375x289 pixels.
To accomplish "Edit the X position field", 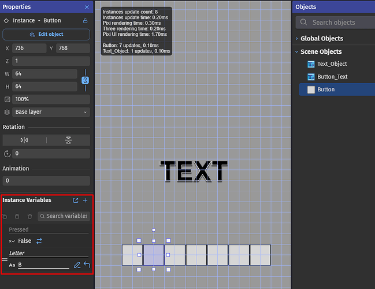I will pos(29,49).
